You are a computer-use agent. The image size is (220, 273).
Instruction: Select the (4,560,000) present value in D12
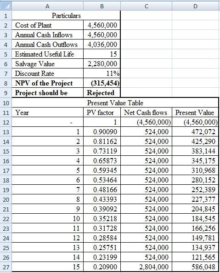tap(195, 122)
